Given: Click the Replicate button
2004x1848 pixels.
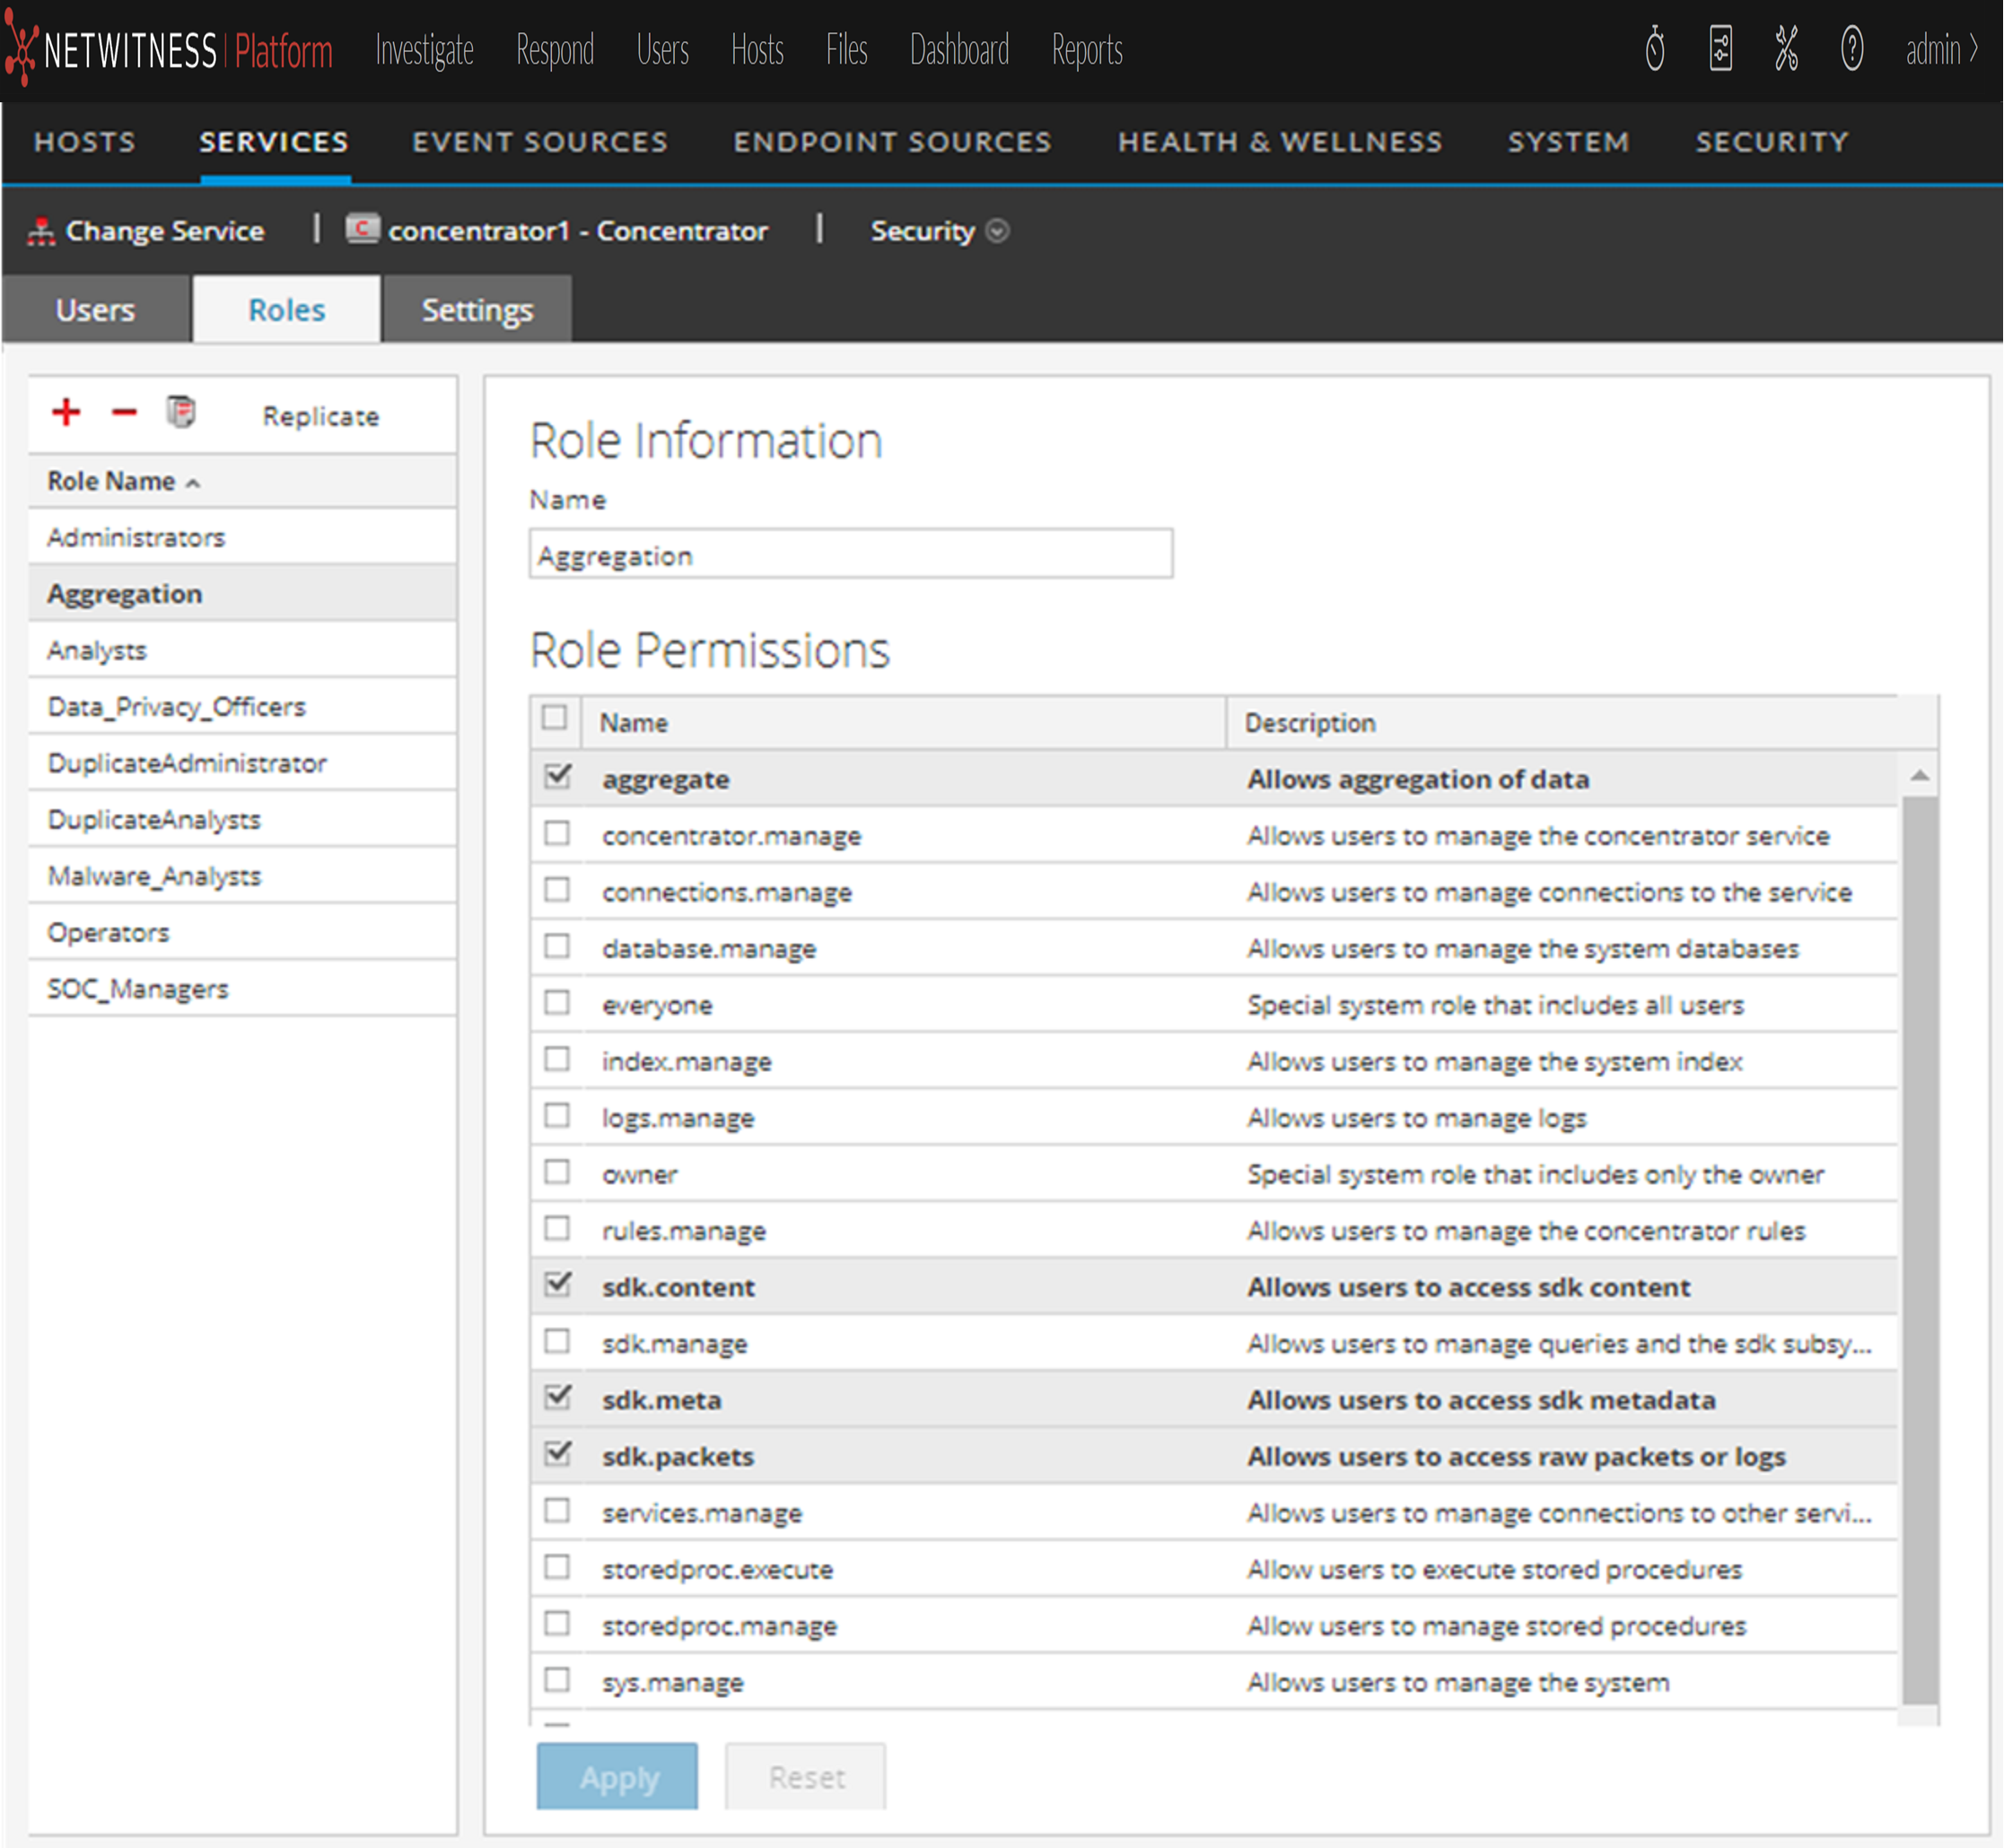Looking at the screenshot, I should (320, 416).
